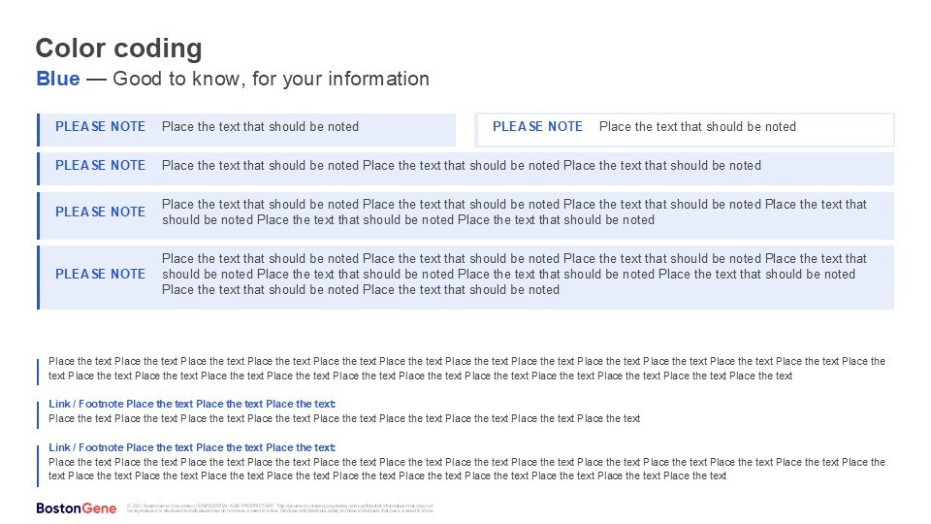The width and height of the screenshot is (931, 524).
Task: Select the two-line note body text
Action: tap(514, 212)
